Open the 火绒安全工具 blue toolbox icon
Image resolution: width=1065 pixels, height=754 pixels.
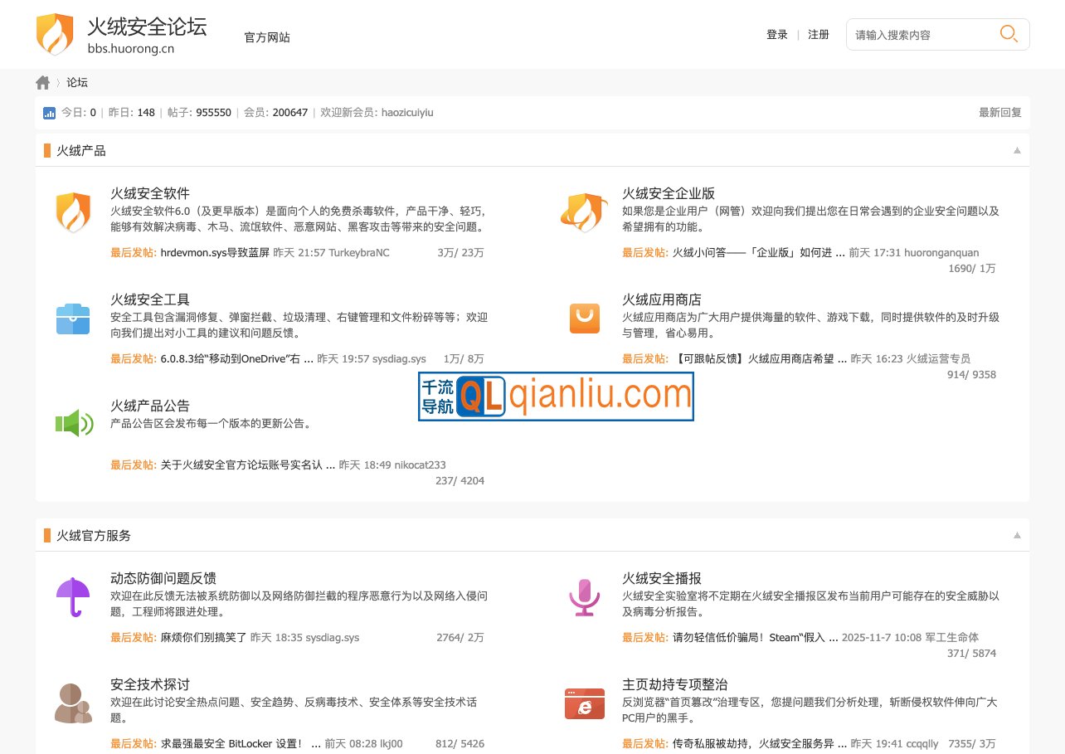coord(73,319)
